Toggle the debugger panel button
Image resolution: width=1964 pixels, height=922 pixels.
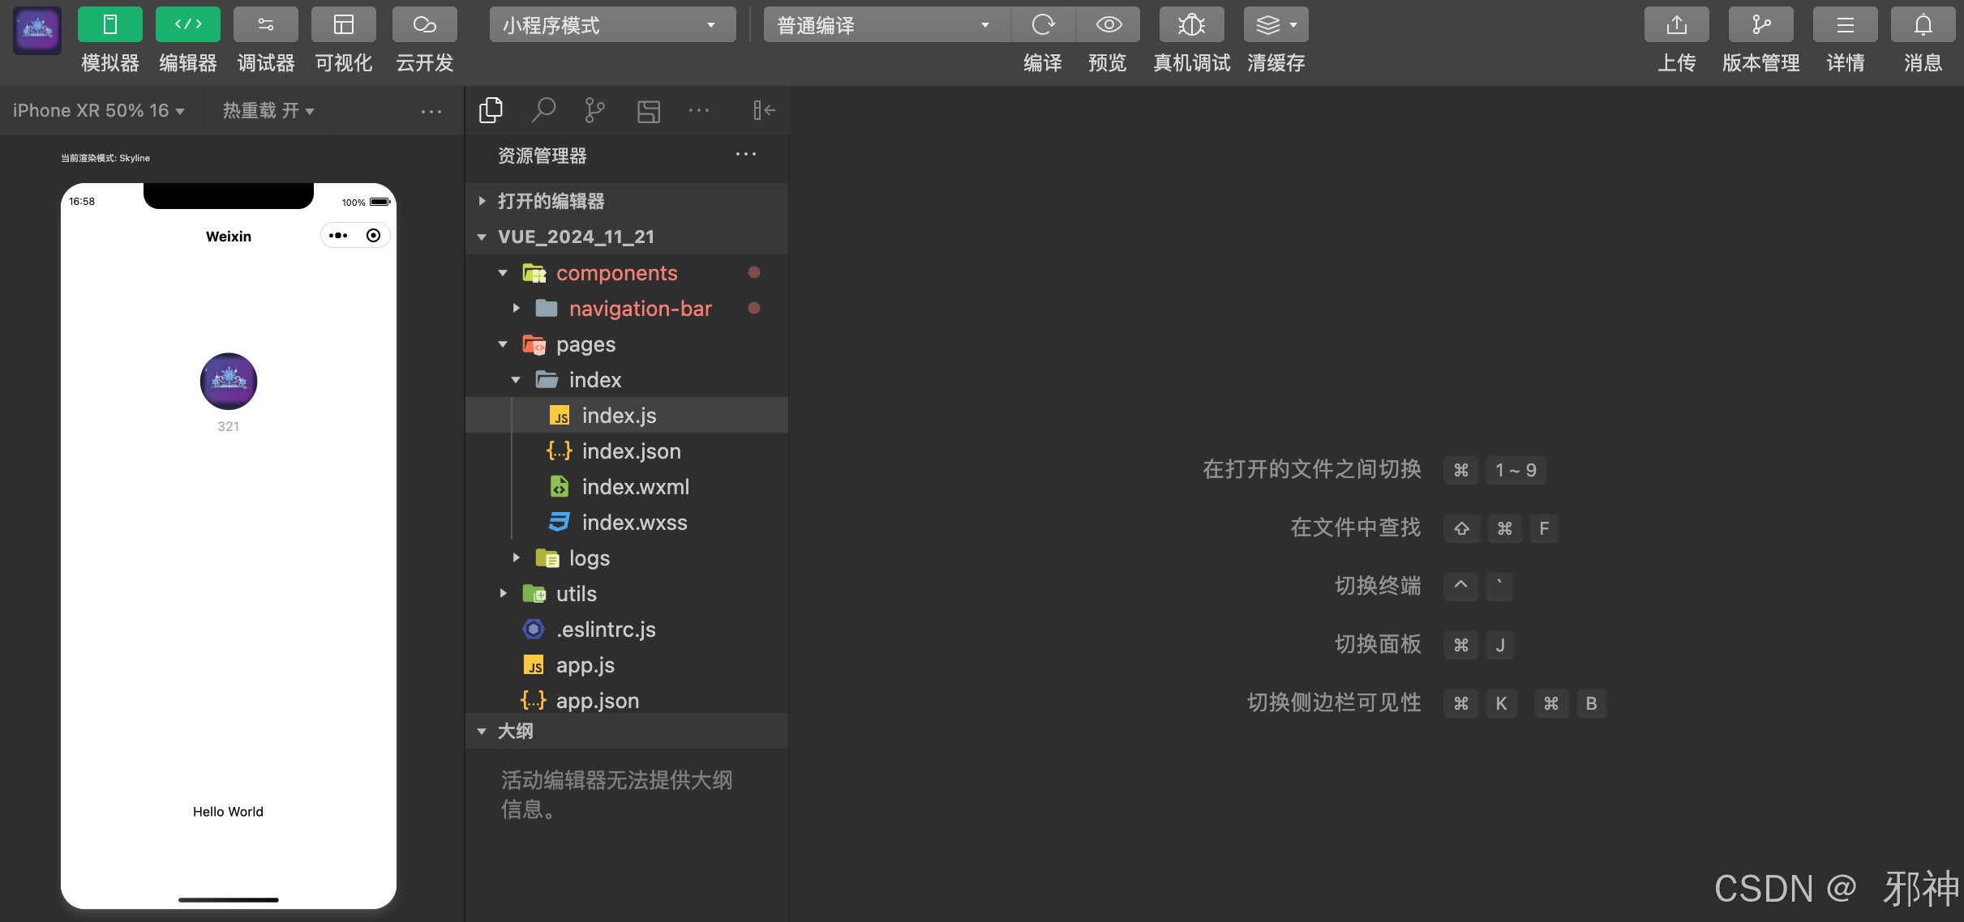(265, 25)
